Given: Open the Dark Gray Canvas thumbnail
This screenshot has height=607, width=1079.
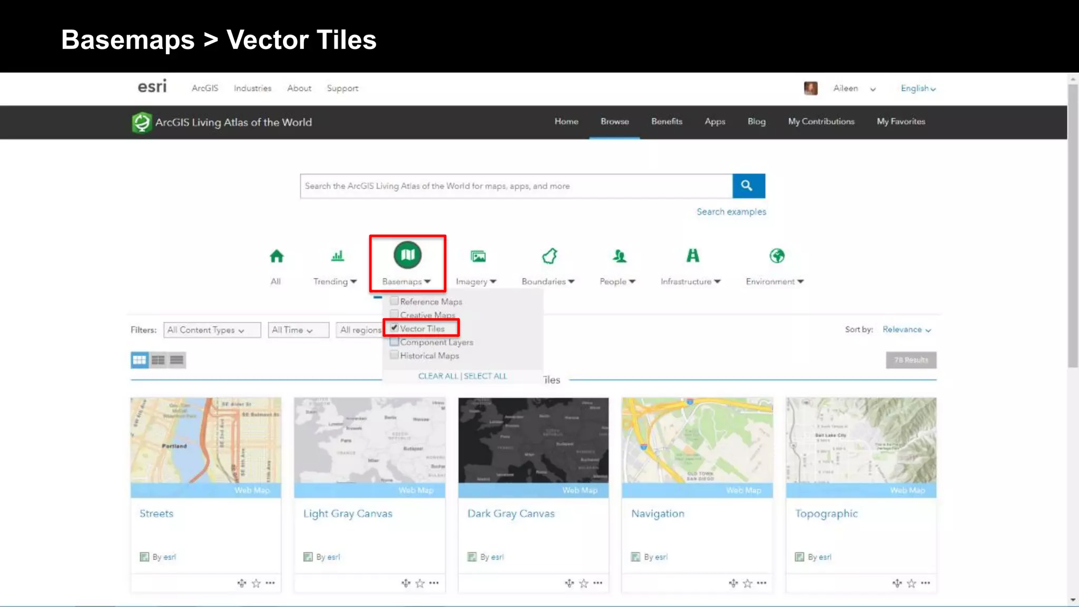Looking at the screenshot, I should (x=533, y=440).
